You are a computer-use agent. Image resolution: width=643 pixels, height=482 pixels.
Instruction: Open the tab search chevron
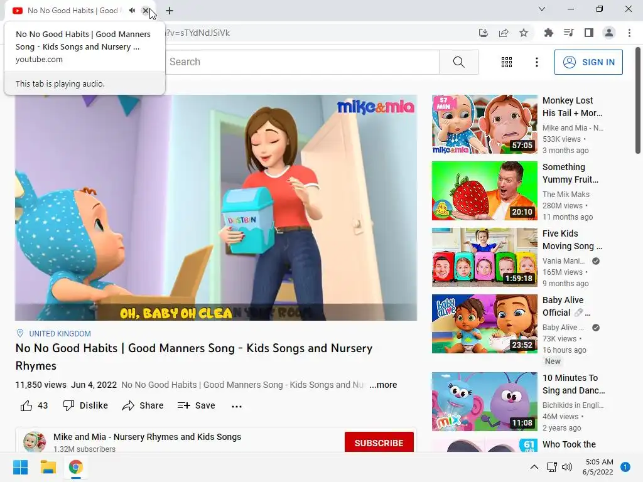(542, 9)
